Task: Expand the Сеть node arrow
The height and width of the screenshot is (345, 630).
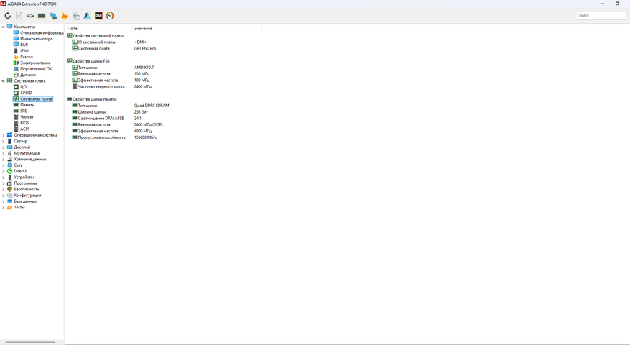Action: click(3, 165)
